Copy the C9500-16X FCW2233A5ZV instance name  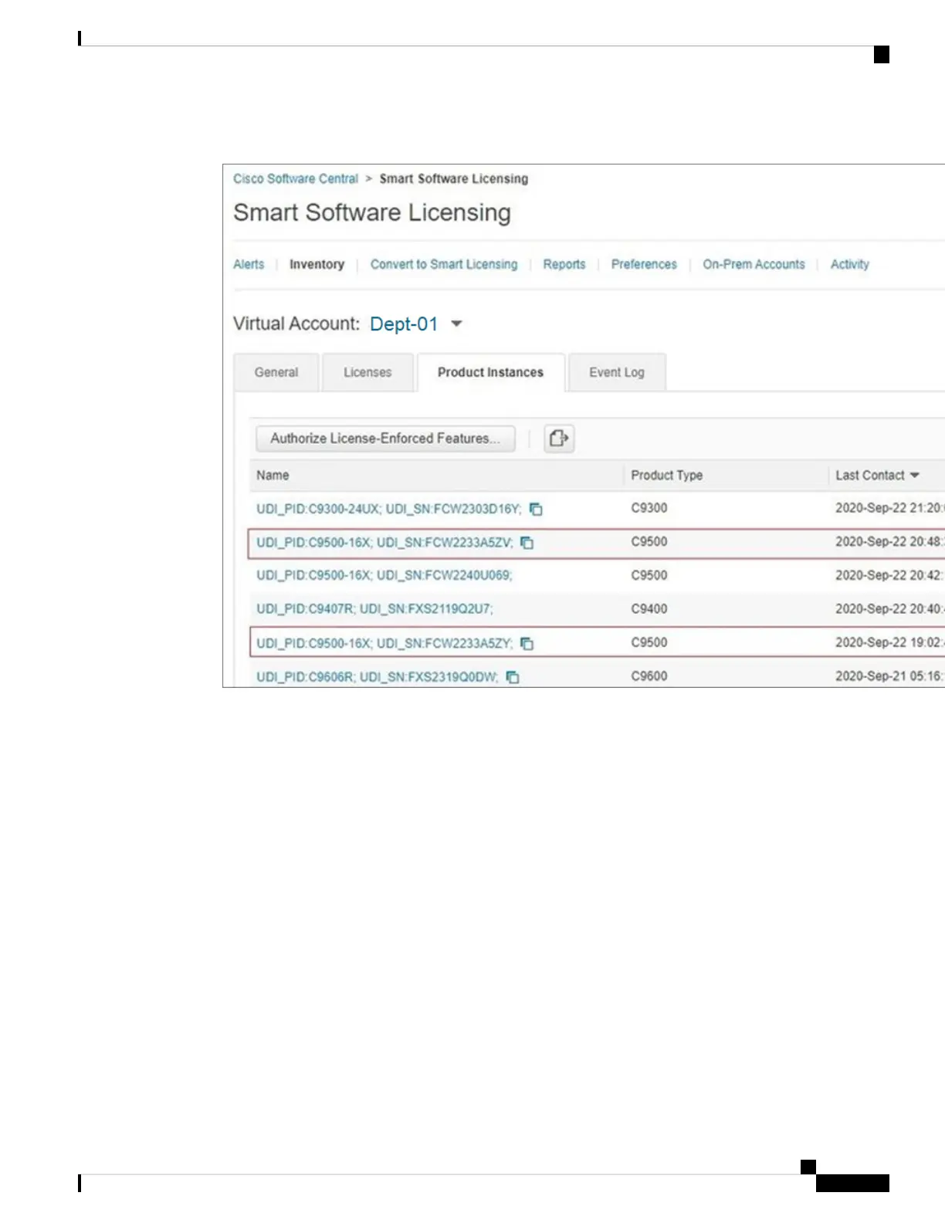[x=527, y=543]
